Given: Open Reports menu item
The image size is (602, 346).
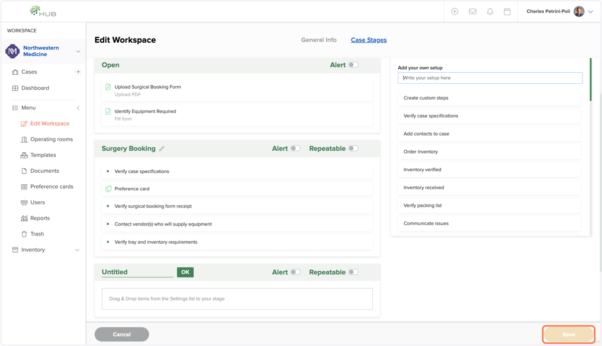Looking at the screenshot, I should [40, 218].
